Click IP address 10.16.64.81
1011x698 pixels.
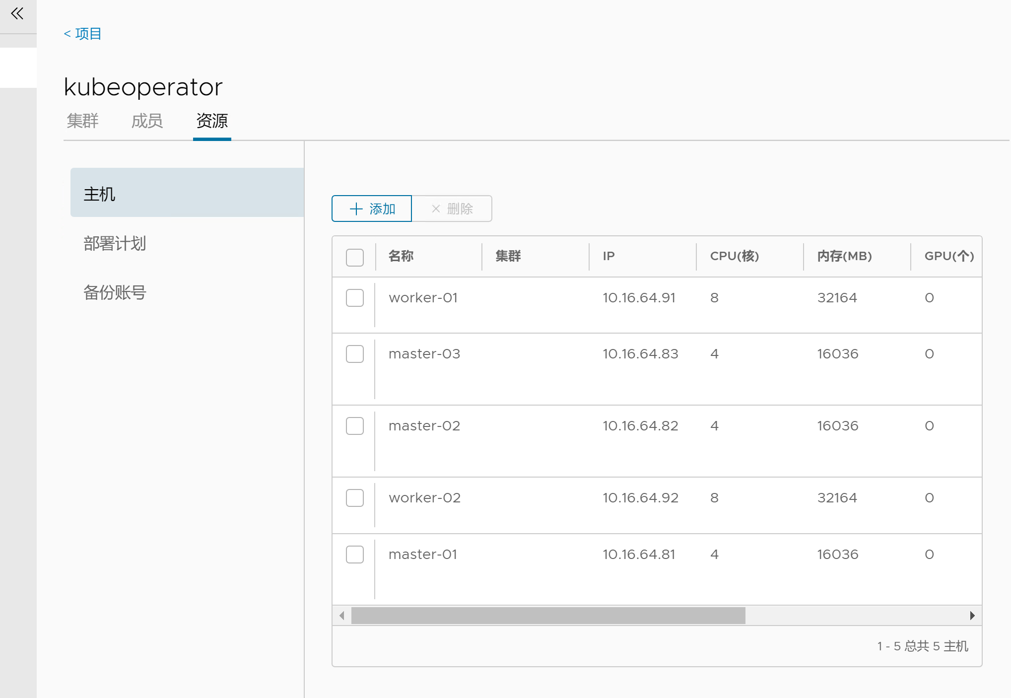[639, 555]
